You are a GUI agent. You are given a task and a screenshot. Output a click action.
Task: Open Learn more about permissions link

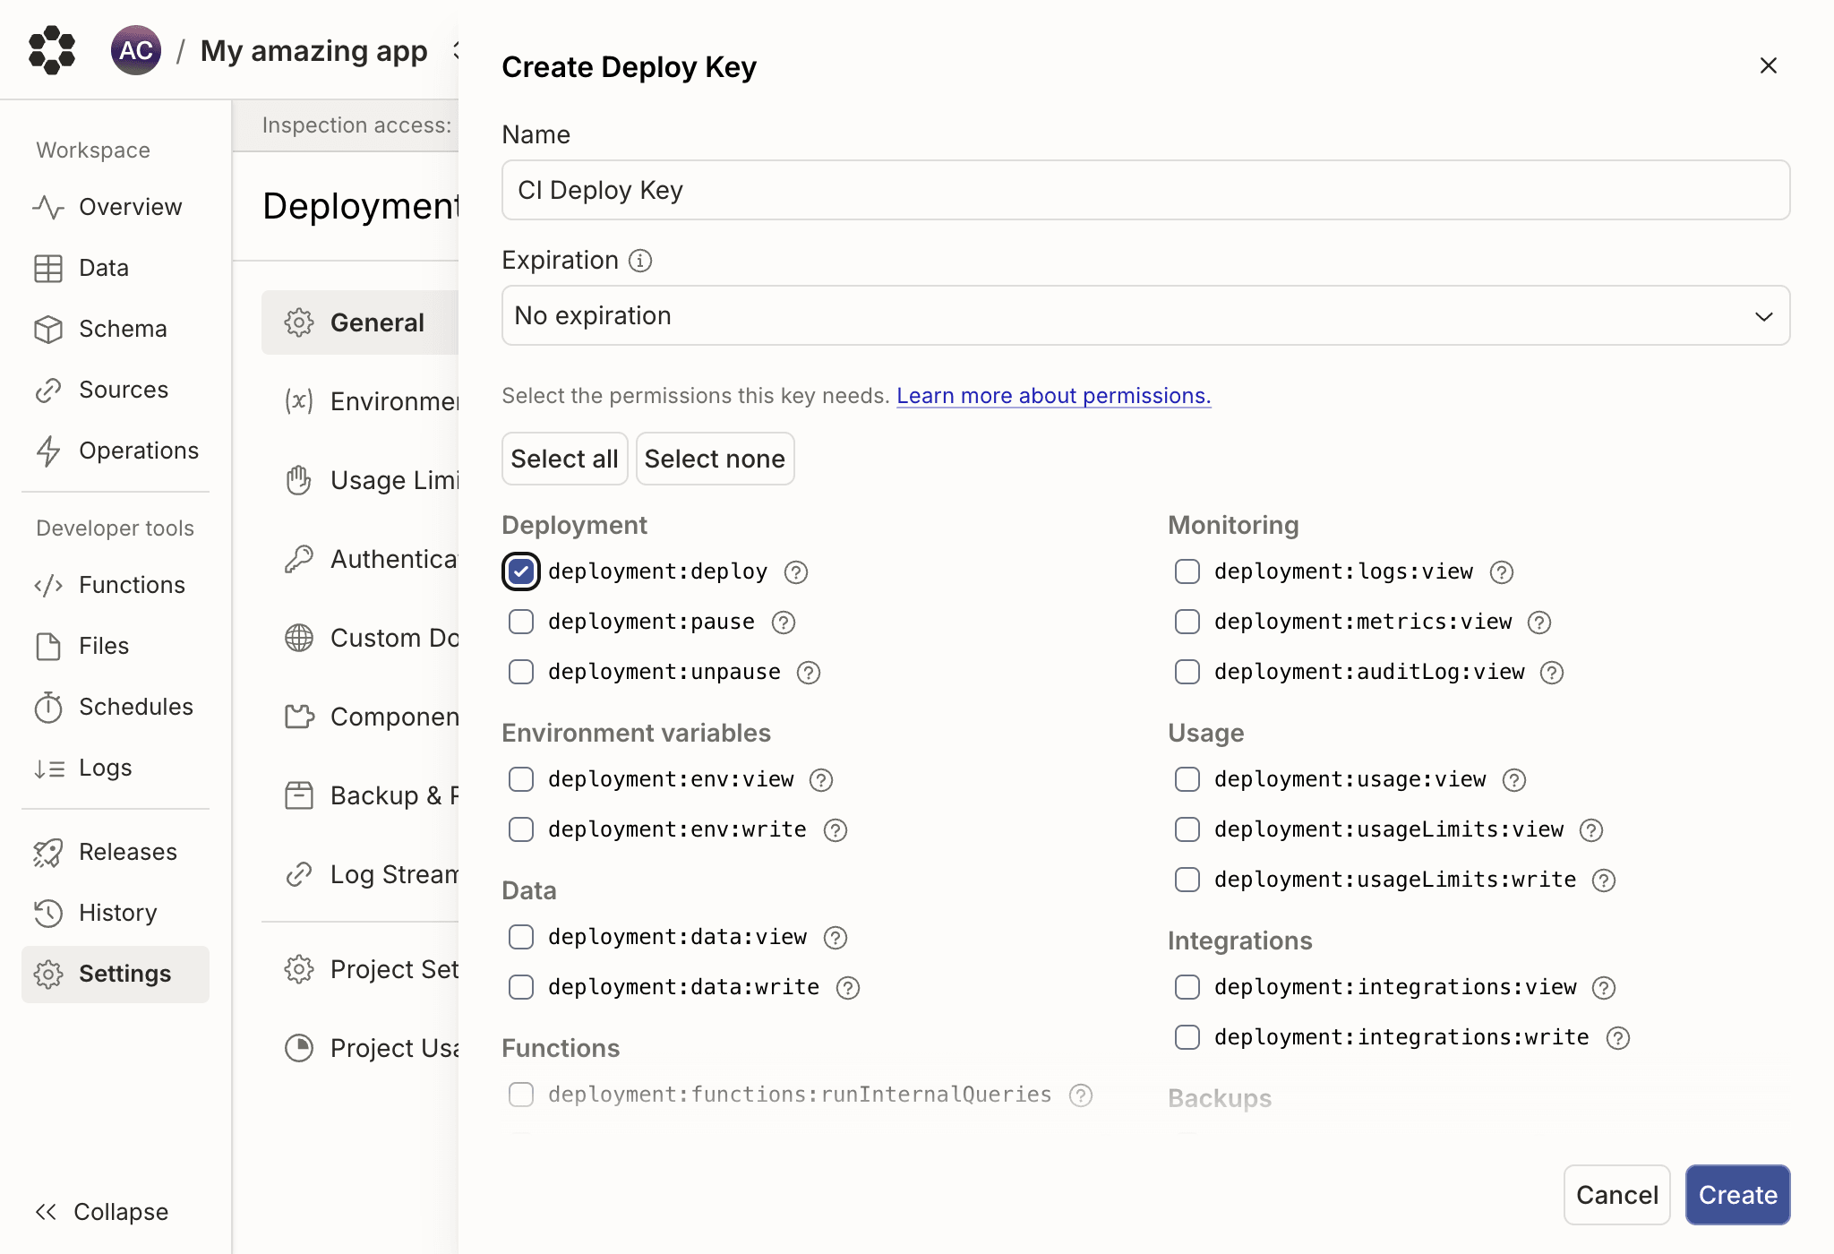point(1054,396)
